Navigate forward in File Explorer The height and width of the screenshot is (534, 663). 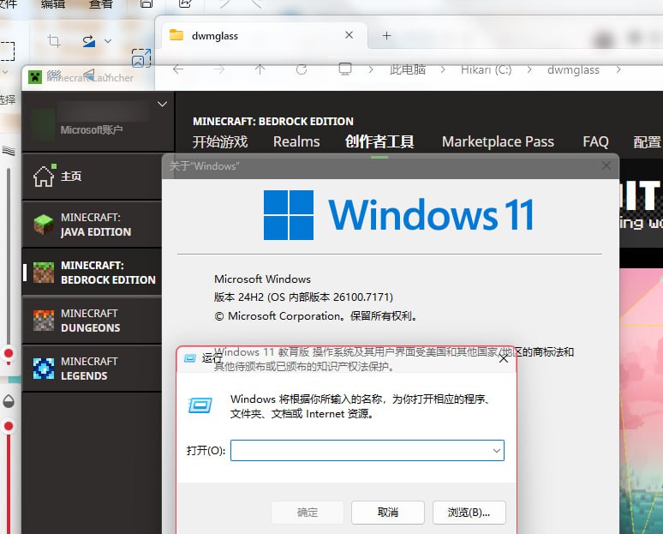219,69
